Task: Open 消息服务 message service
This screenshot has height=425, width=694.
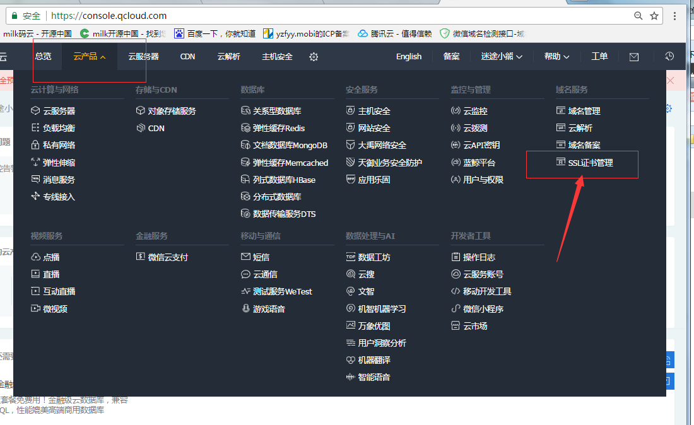Action: tap(53, 180)
